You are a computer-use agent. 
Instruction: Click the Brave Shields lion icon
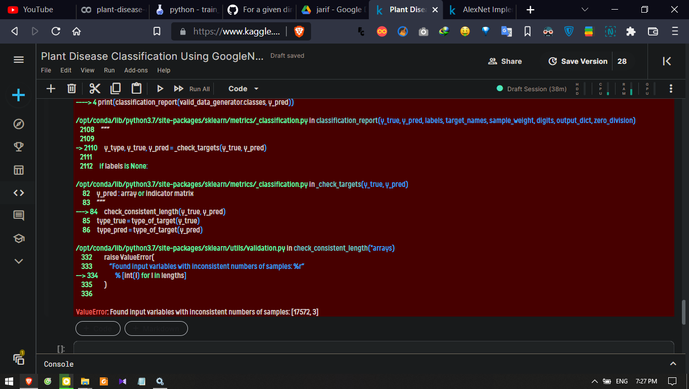(299, 31)
